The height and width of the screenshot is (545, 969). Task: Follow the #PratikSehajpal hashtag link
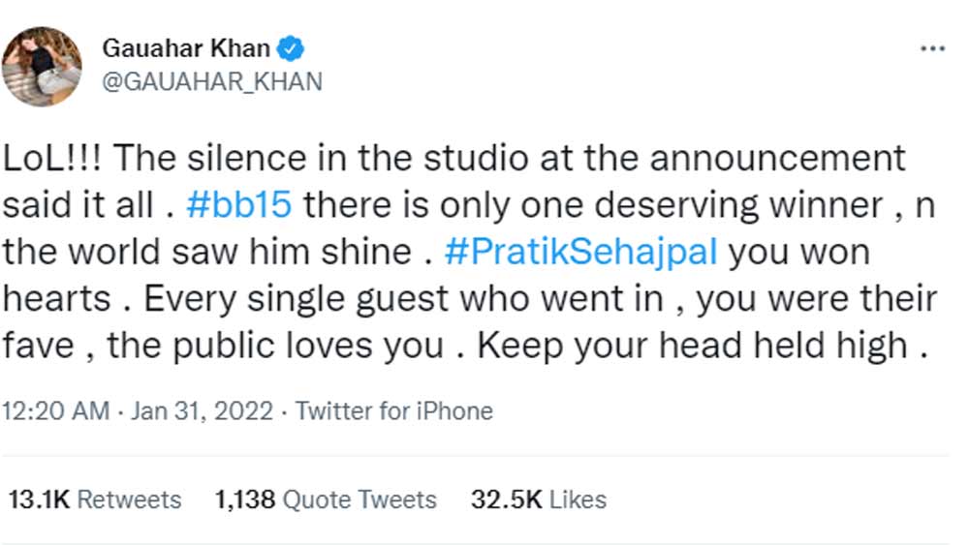pyautogui.click(x=581, y=252)
